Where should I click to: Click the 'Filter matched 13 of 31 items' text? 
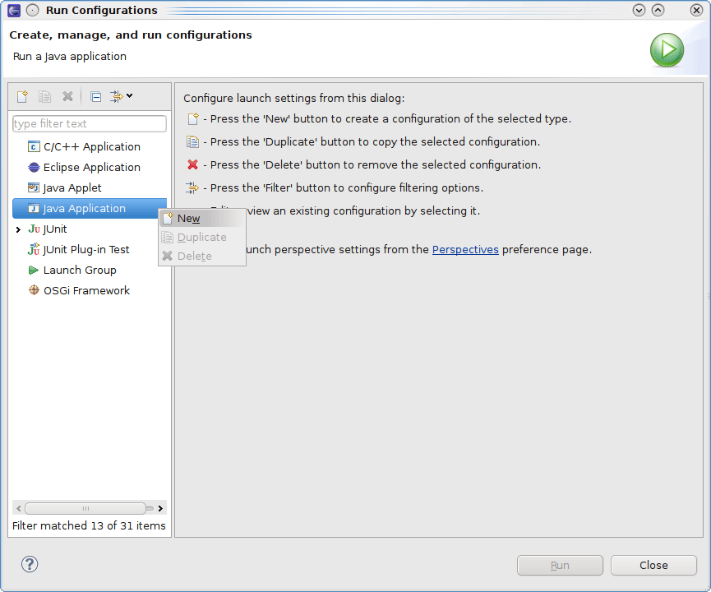pyautogui.click(x=89, y=525)
